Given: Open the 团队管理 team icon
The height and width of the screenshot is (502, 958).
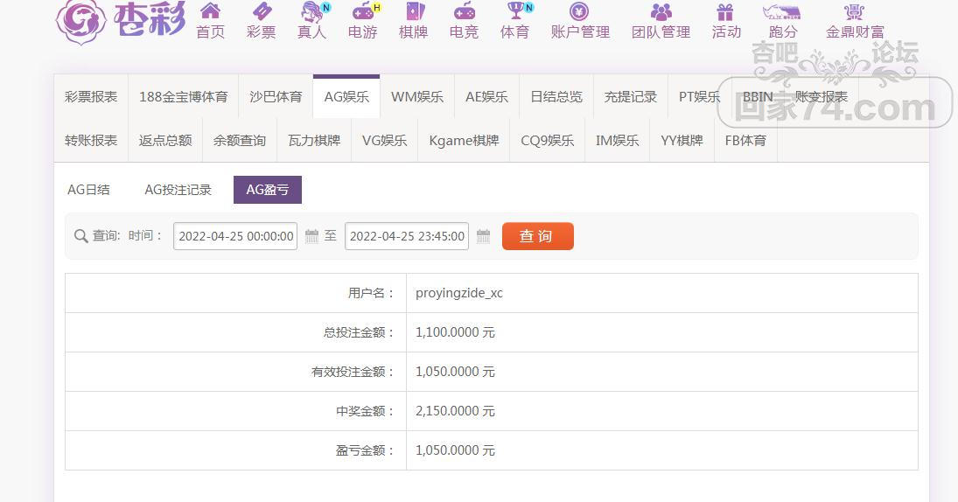Looking at the screenshot, I should click(661, 10).
